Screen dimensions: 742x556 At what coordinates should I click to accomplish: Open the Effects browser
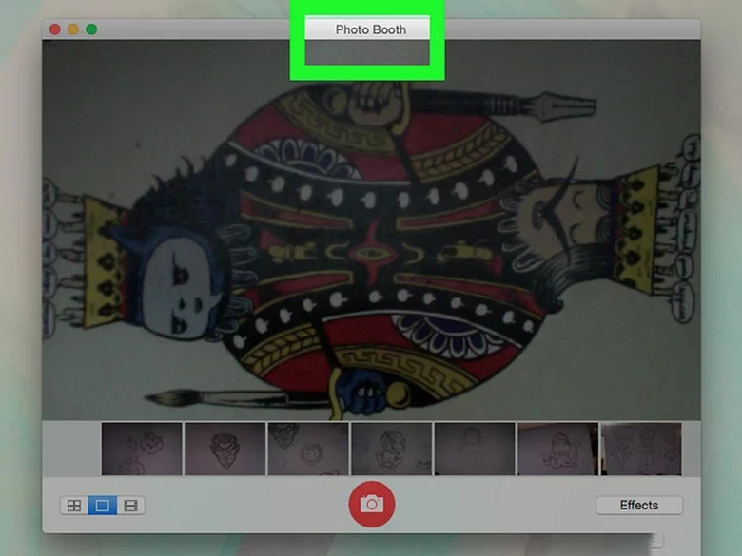(638, 505)
